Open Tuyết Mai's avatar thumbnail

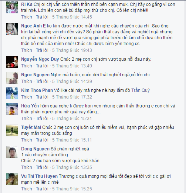pyautogui.click(x=12, y=130)
